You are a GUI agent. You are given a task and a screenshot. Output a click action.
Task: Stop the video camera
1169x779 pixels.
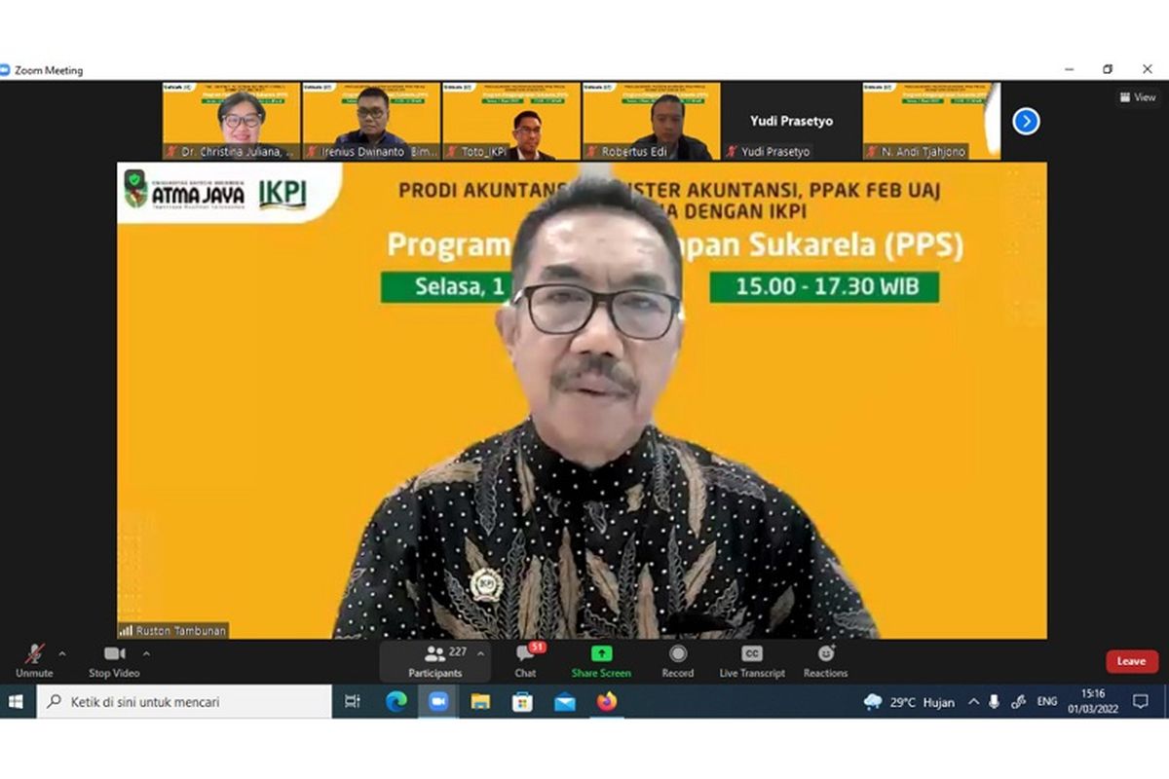tap(114, 660)
